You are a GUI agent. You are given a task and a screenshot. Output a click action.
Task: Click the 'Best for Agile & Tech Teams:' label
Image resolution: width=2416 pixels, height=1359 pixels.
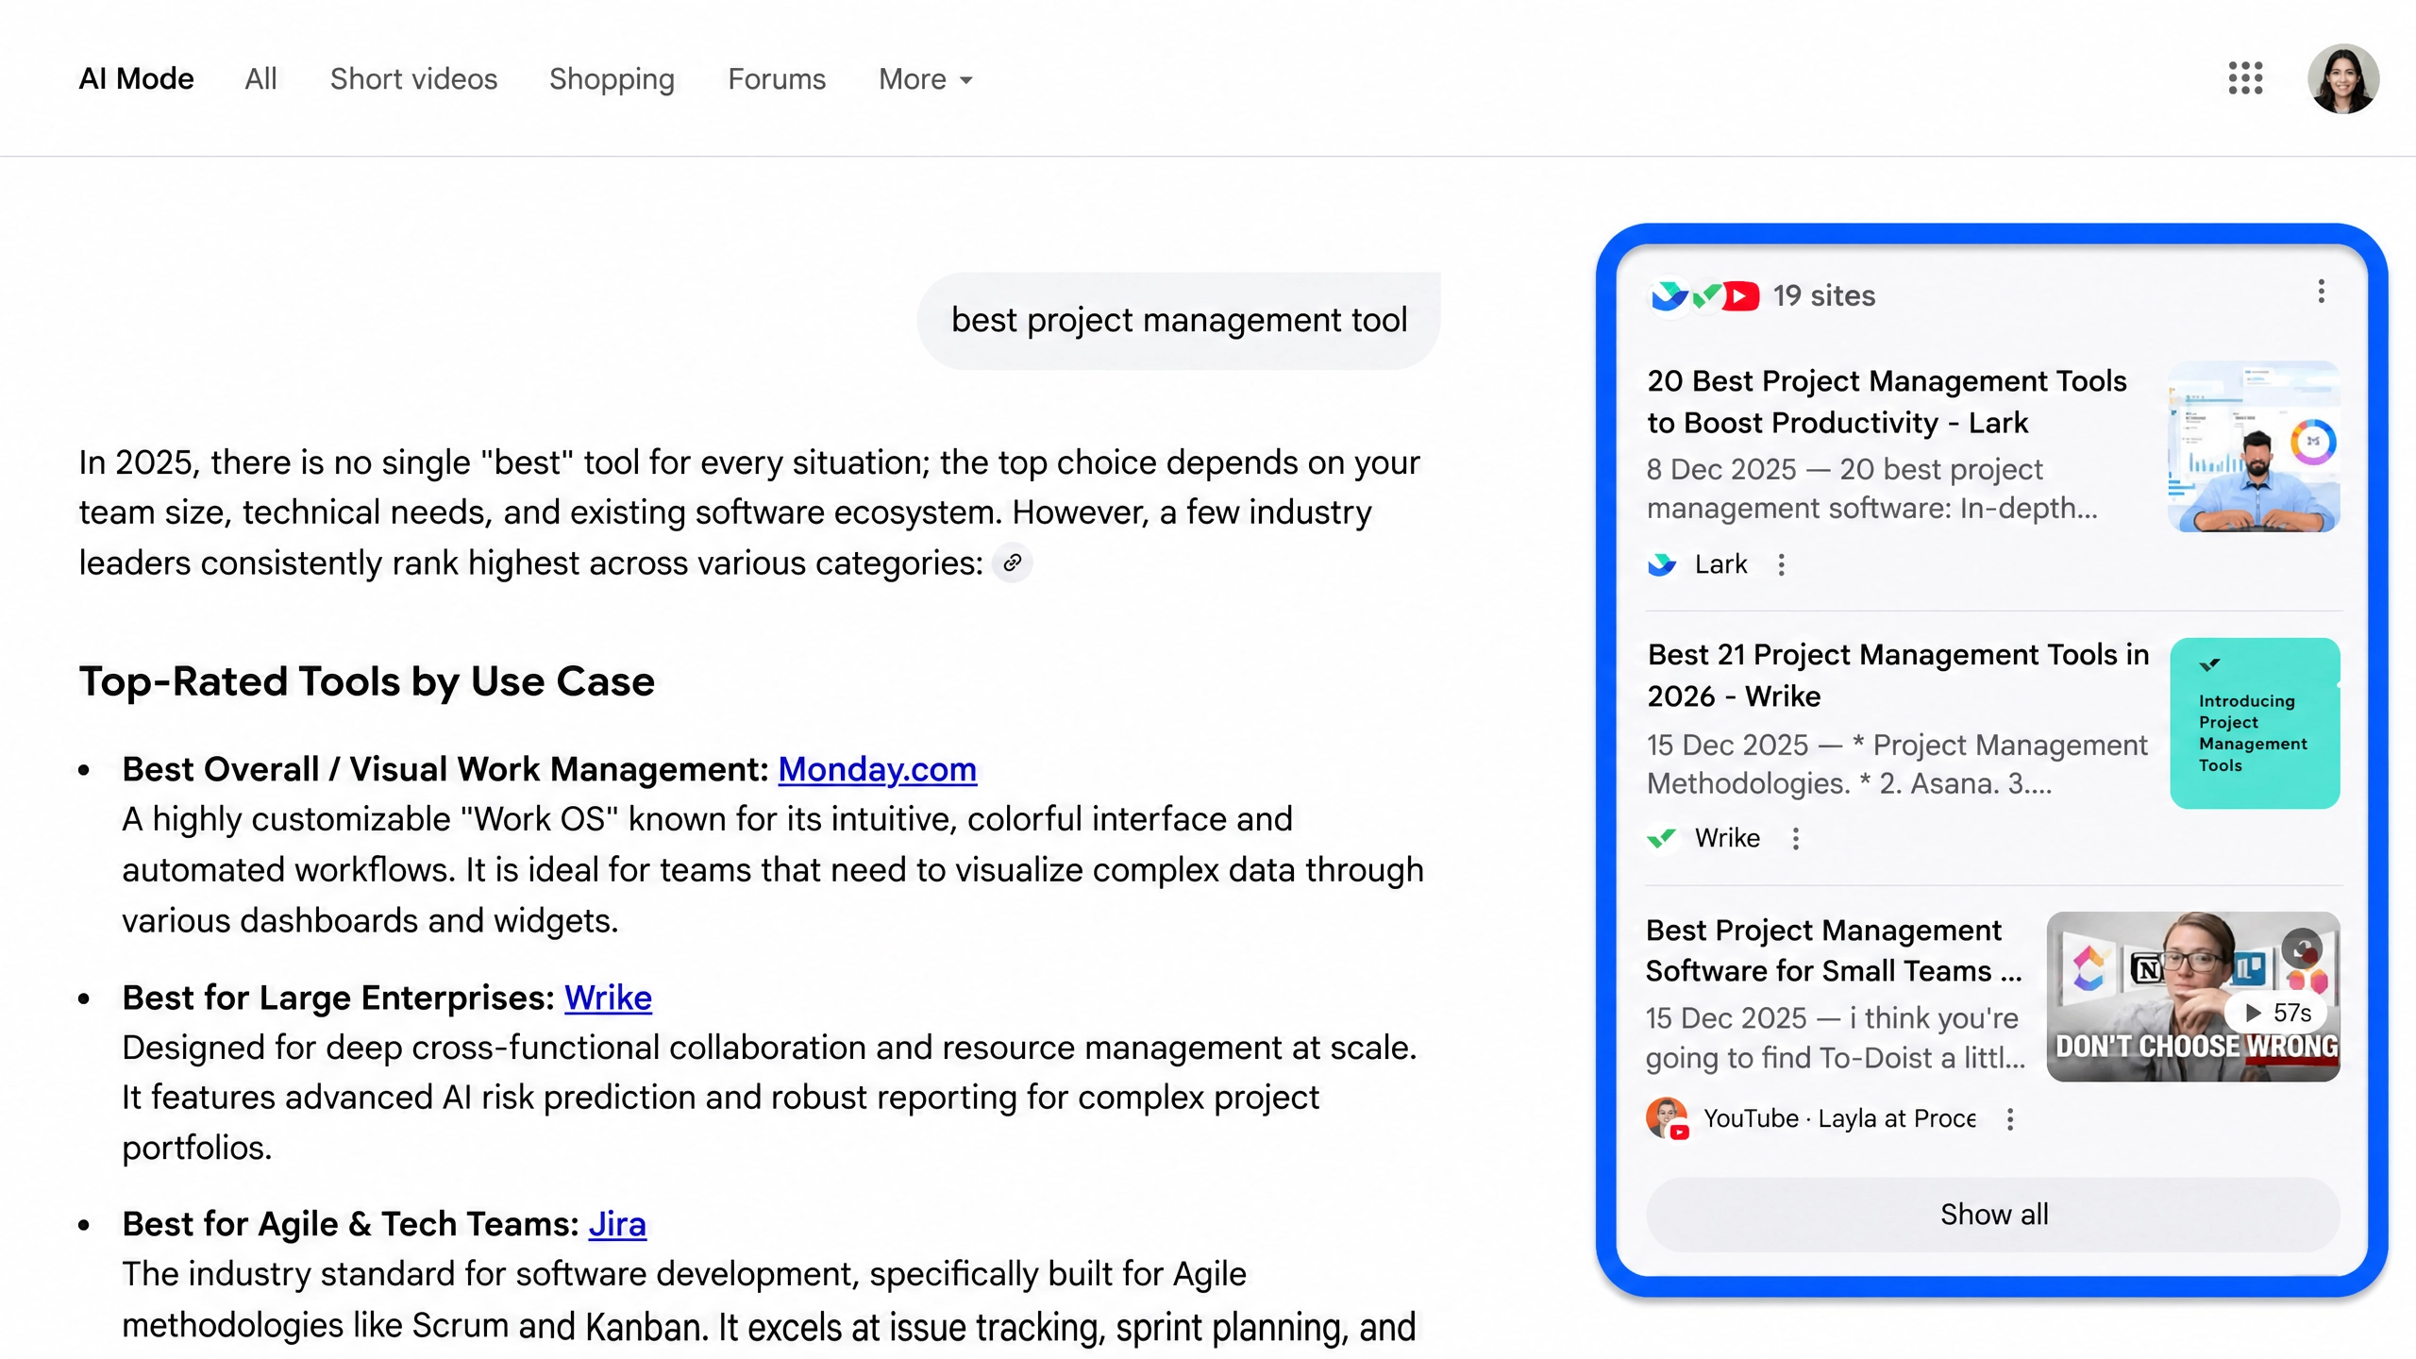(350, 1224)
